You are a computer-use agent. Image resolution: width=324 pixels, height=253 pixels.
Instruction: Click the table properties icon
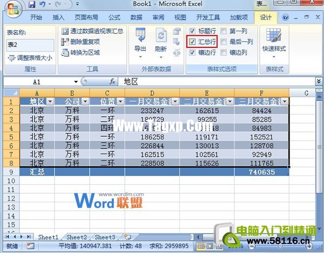click(x=177, y=31)
